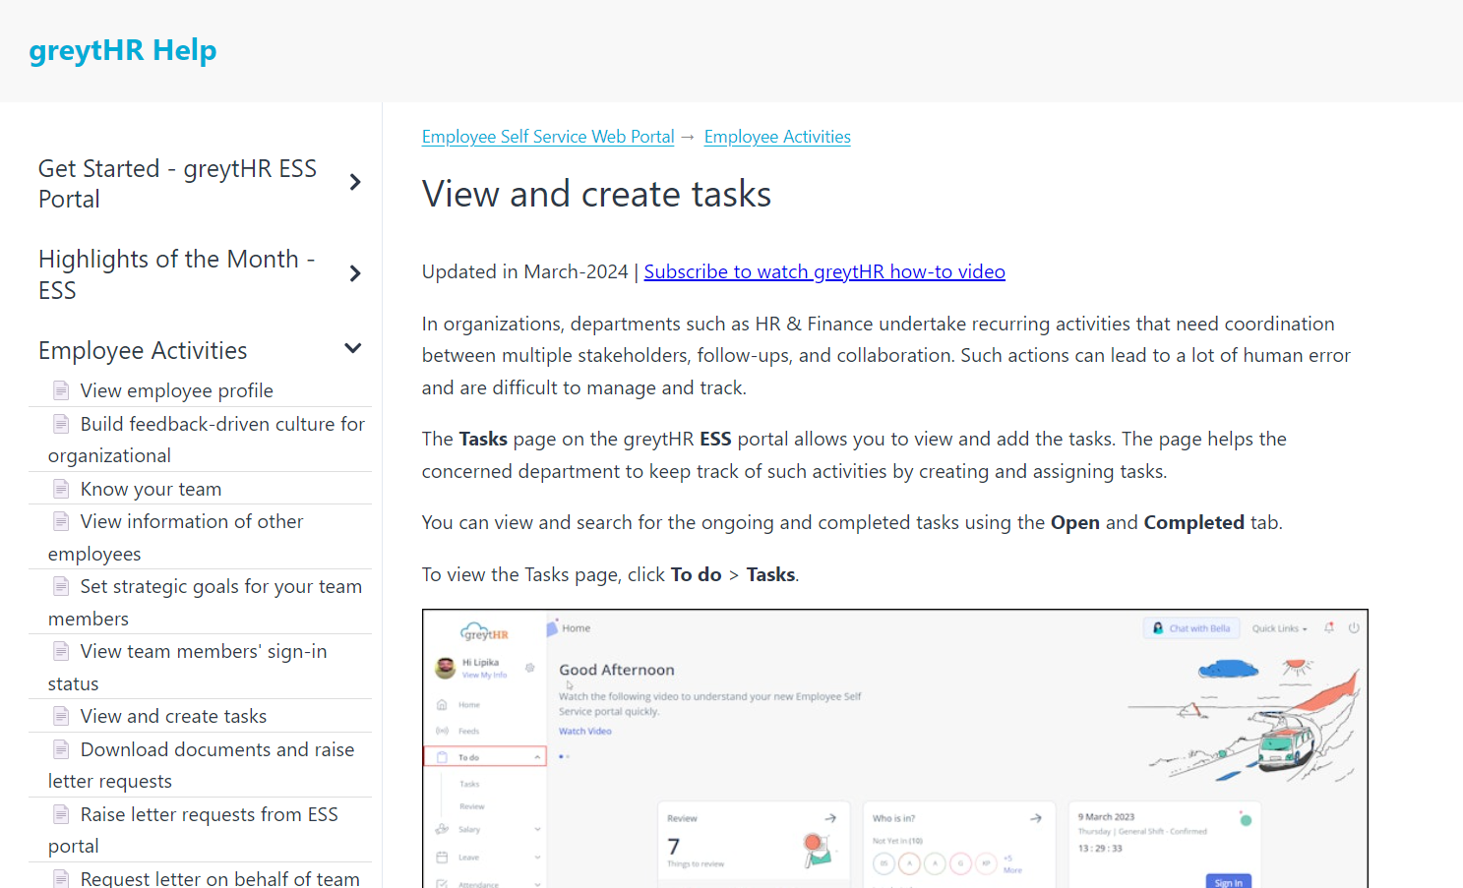The height and width of the screenshot is (888, 1463).
Task: Open View information of other employees article
Action: (176, 537)
